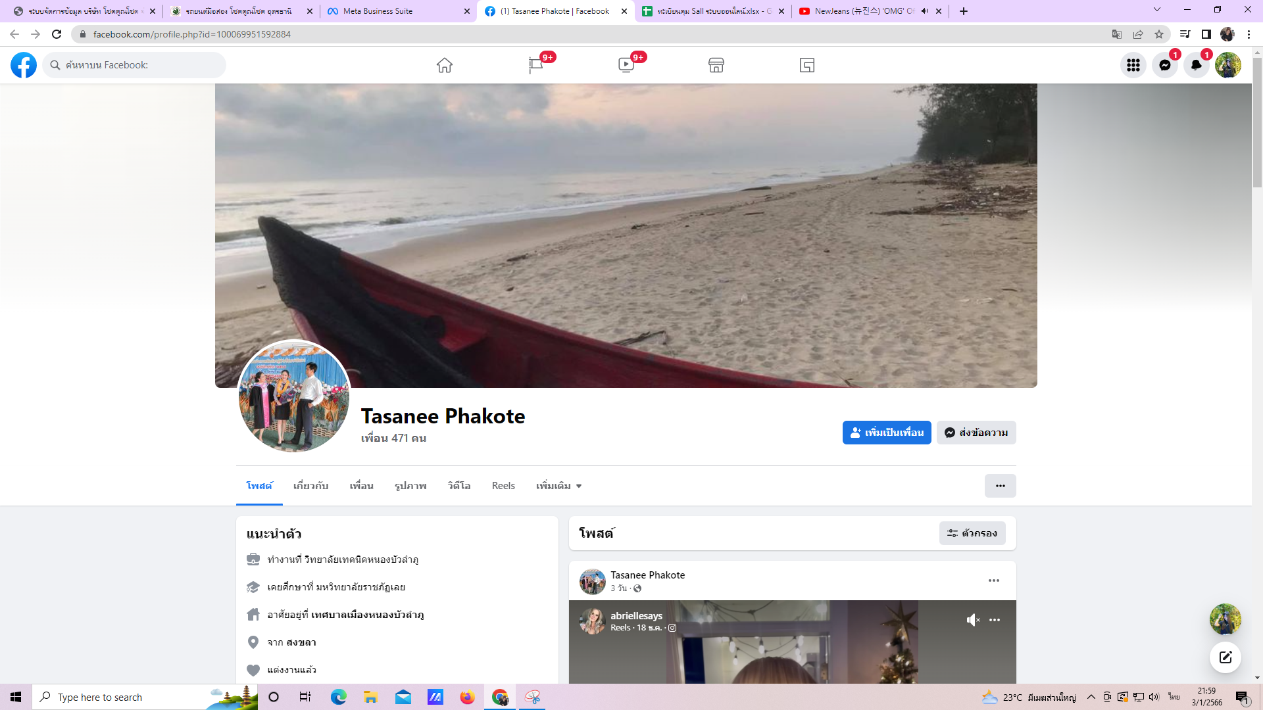Open notifications bell icon

tap(1196, 65)
